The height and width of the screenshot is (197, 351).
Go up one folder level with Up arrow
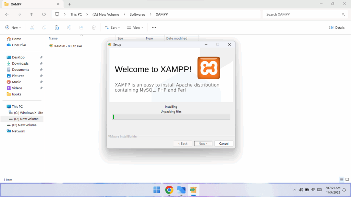pos(32,14)
